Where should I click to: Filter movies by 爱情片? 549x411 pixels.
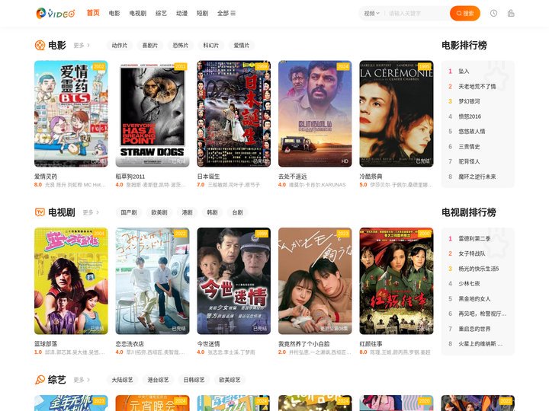click(x=241, y=46)
